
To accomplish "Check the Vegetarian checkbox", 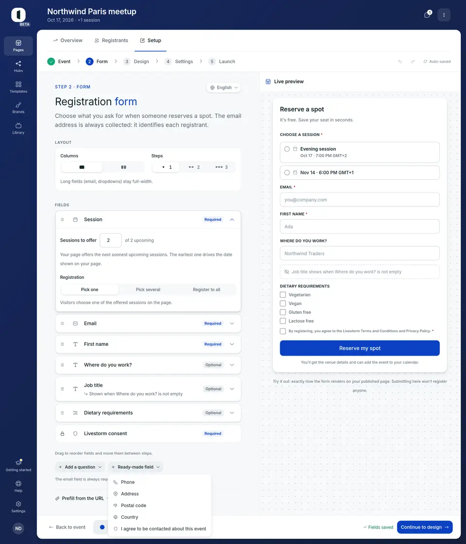I will pyautogui.click(x=283, y=294).
